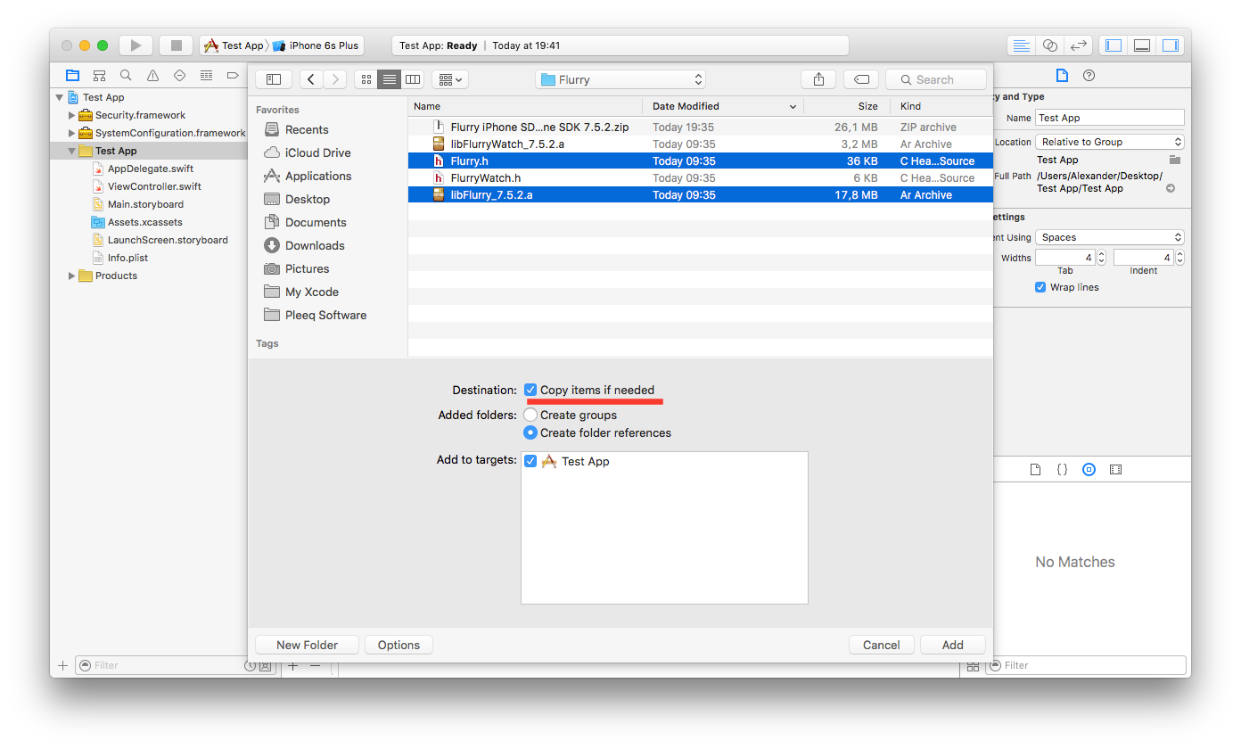Show the file template library

(x=1035, y=470)
